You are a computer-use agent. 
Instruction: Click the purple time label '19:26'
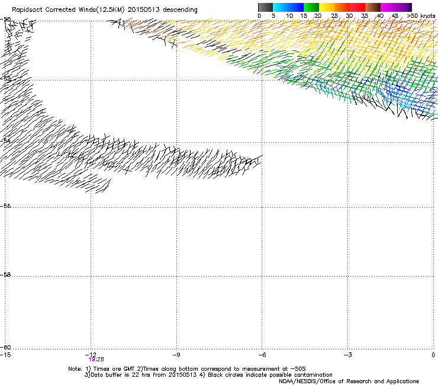pos(96,360)
